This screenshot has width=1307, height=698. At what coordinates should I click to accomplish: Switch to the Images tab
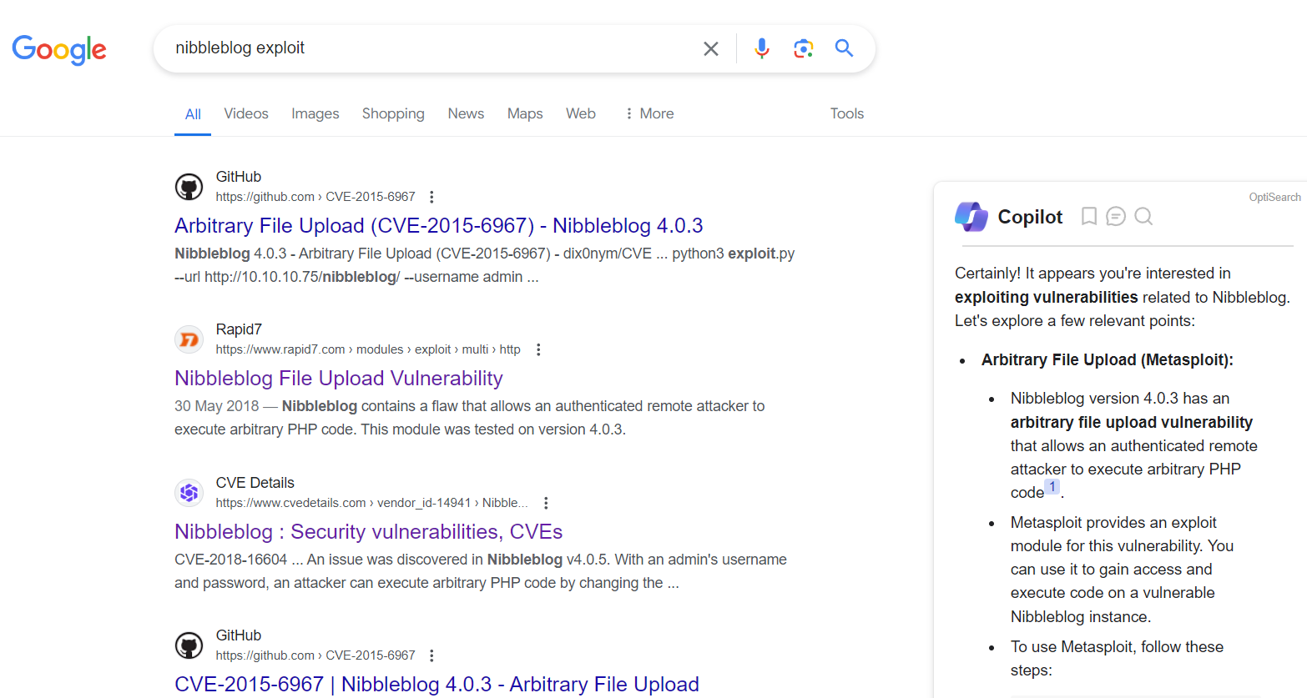click(315, 113)
